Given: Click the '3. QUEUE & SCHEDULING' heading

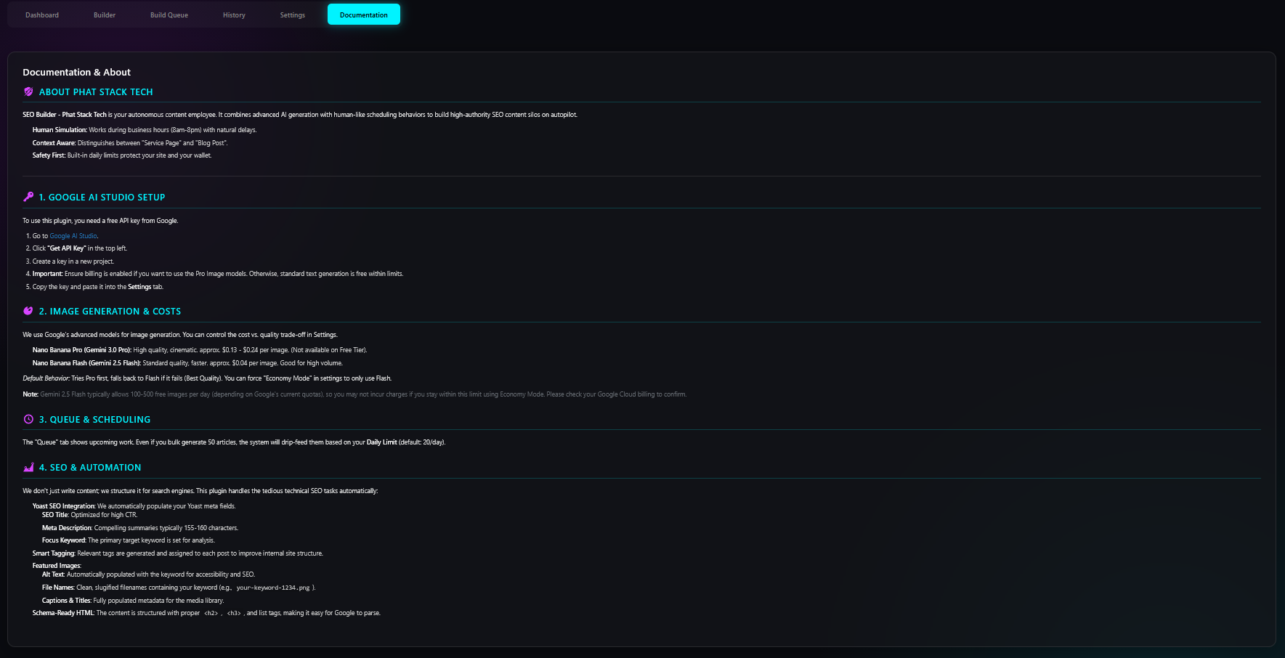Looking at the screenshot, I should [94, 420].
